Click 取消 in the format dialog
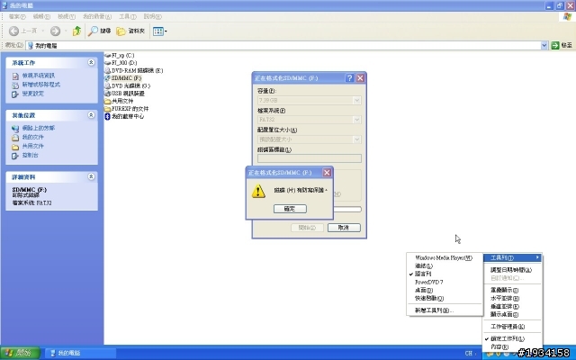Screen dimensions: 576x360 click(344, 228)
